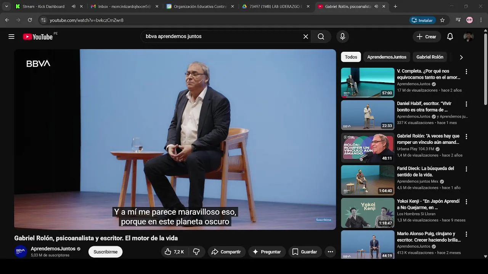Show next filter chips with right arrow
Image resolution: width=488 pixels, height=274 pixels.
[x=461, y=57]
